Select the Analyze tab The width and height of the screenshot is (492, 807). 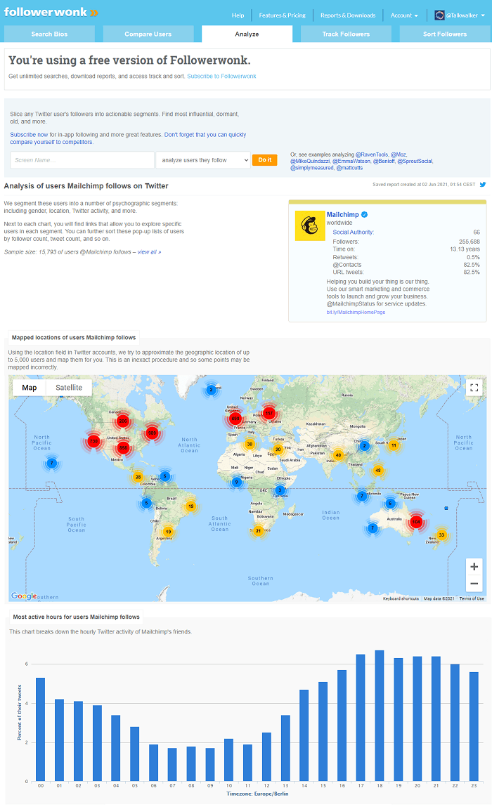[x=247, y=34]
